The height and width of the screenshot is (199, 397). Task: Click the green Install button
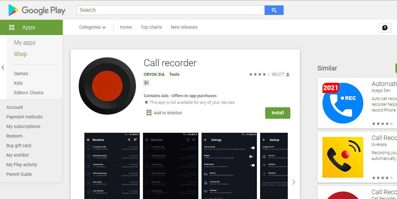tap(278, 113)
